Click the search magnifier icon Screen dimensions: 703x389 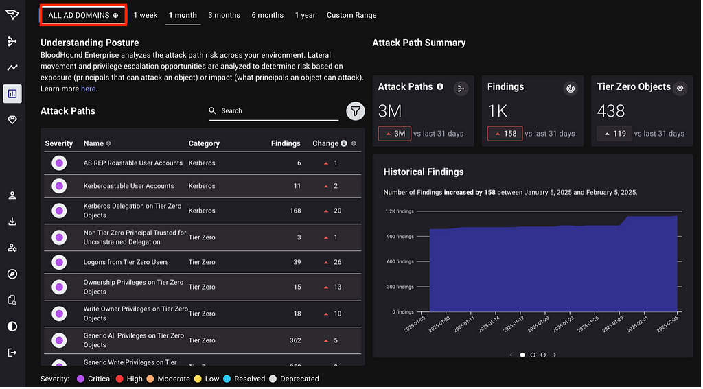pos(212,110)
